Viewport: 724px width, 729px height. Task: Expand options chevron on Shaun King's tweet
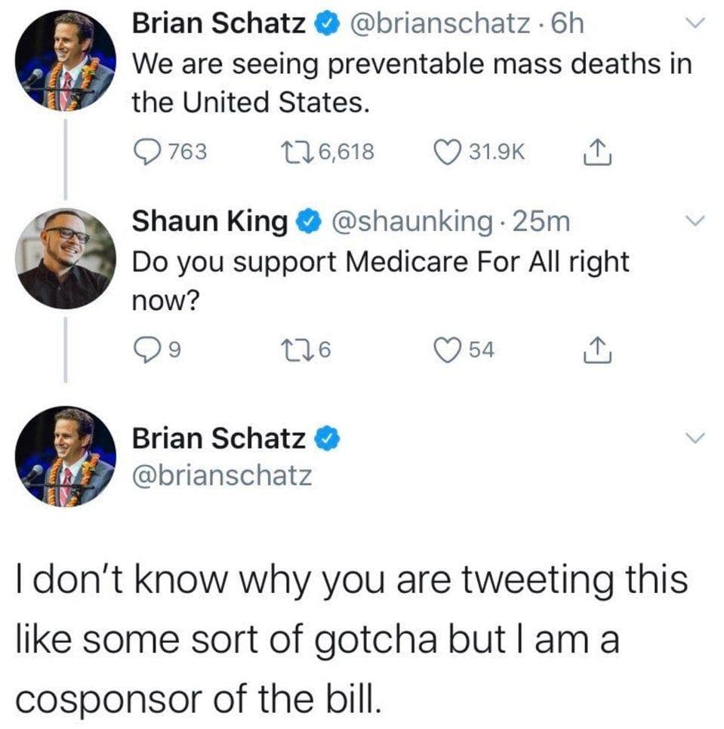[695, 222]
